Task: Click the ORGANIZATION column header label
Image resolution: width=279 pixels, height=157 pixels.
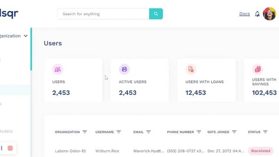Action: tap(67, 132)
